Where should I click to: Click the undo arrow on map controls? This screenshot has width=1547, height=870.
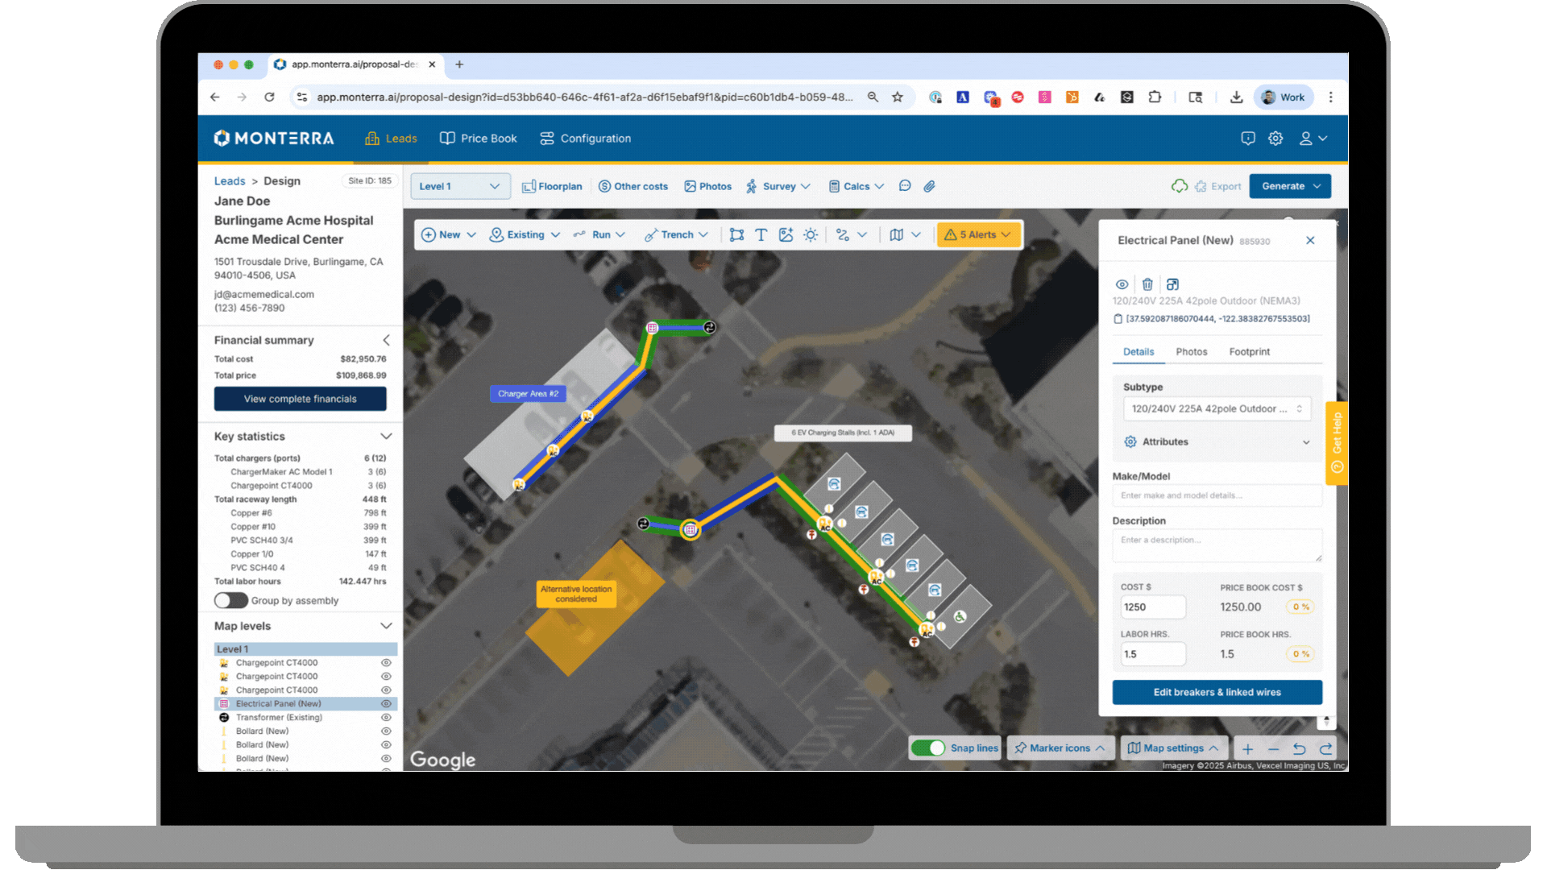click(x=1299, y=748)
